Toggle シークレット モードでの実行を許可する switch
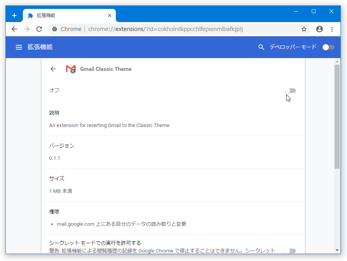Image resolution: width=347 pixels, height=261 pixels. tap(290, 251)
